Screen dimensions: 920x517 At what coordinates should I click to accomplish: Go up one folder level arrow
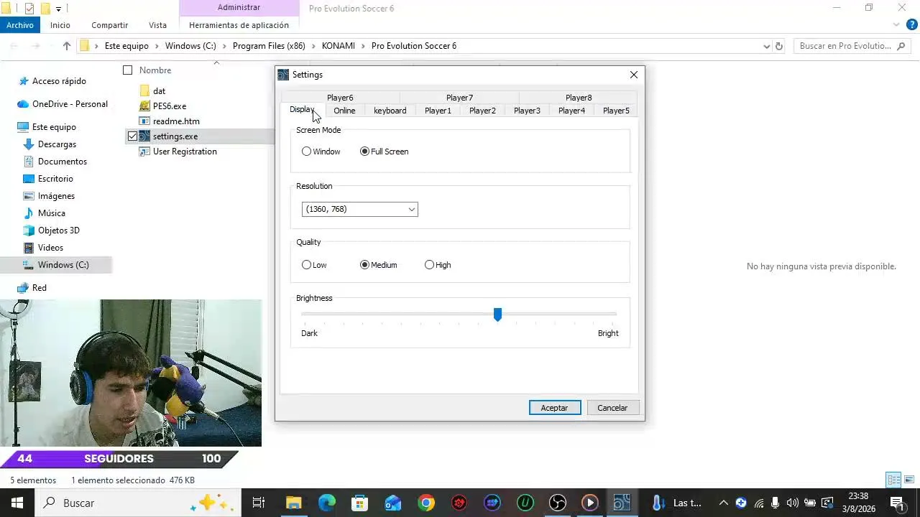coord(67,46)
